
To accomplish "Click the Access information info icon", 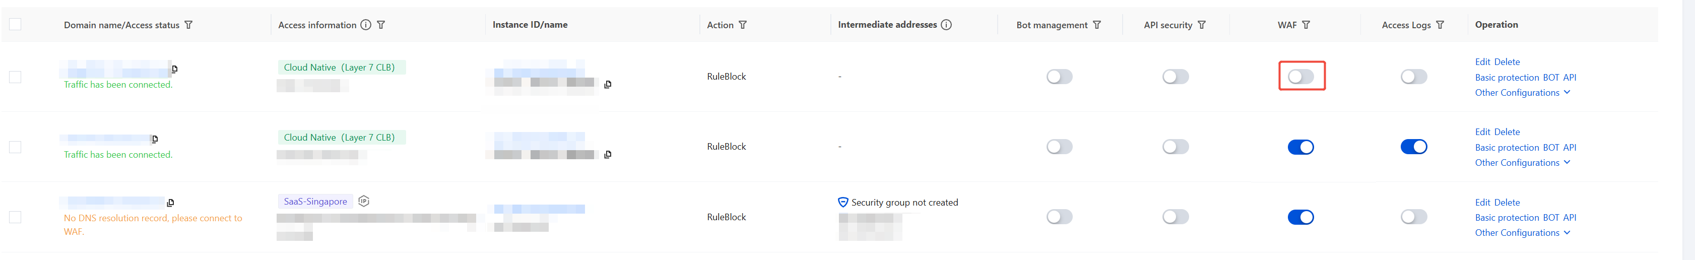I will click(x=366, y=25).
